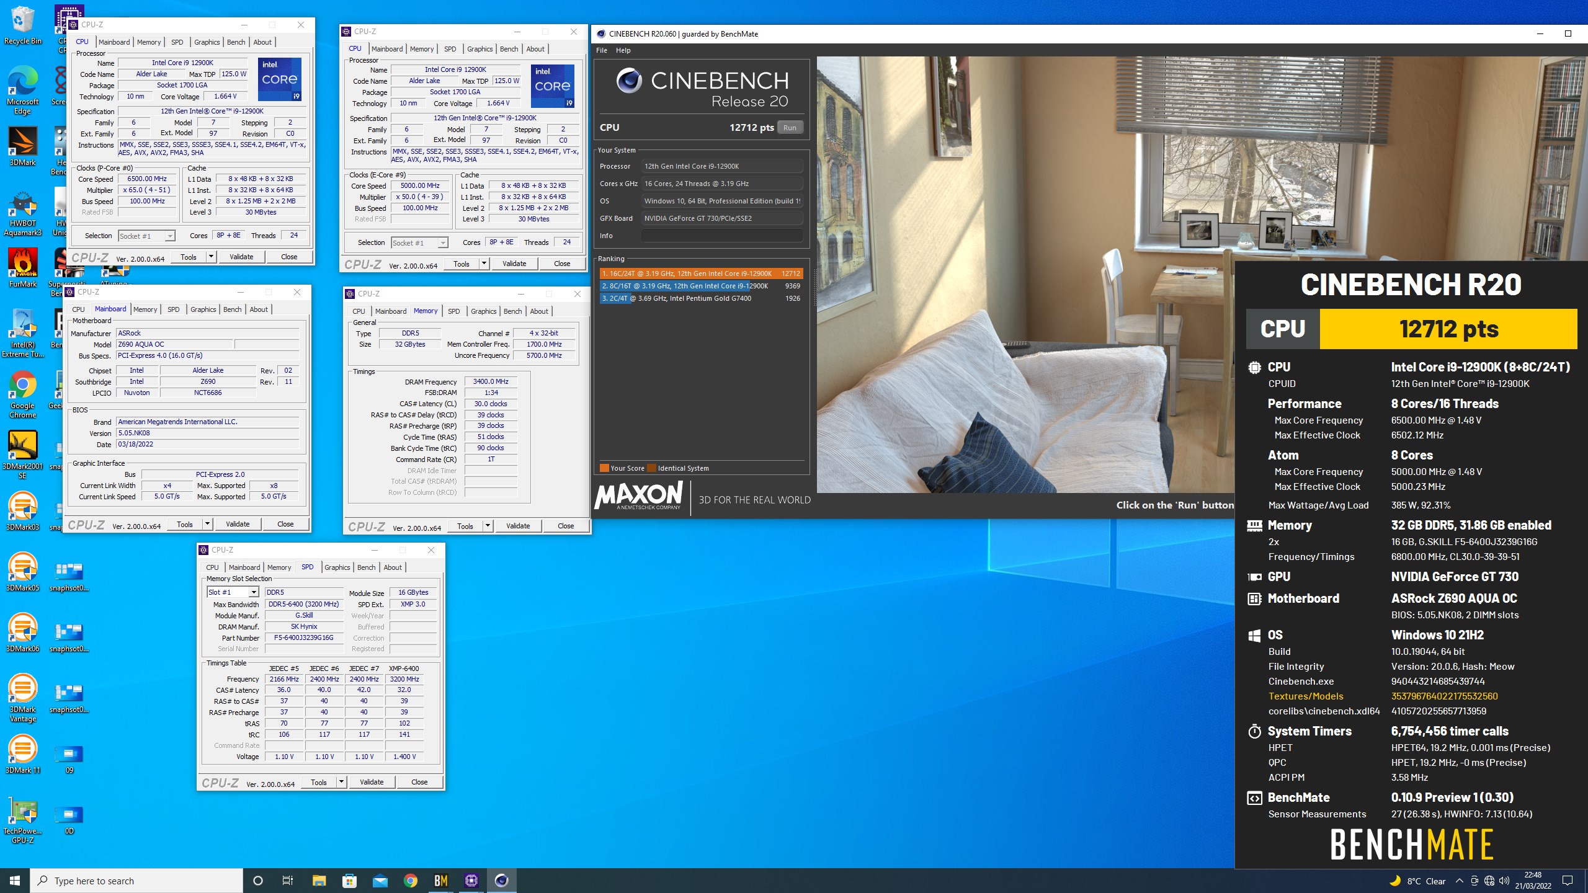1588x893 pixels.
Task: Open the 0D desktop file
Action: pyautogui.click(x=69, y=819)
